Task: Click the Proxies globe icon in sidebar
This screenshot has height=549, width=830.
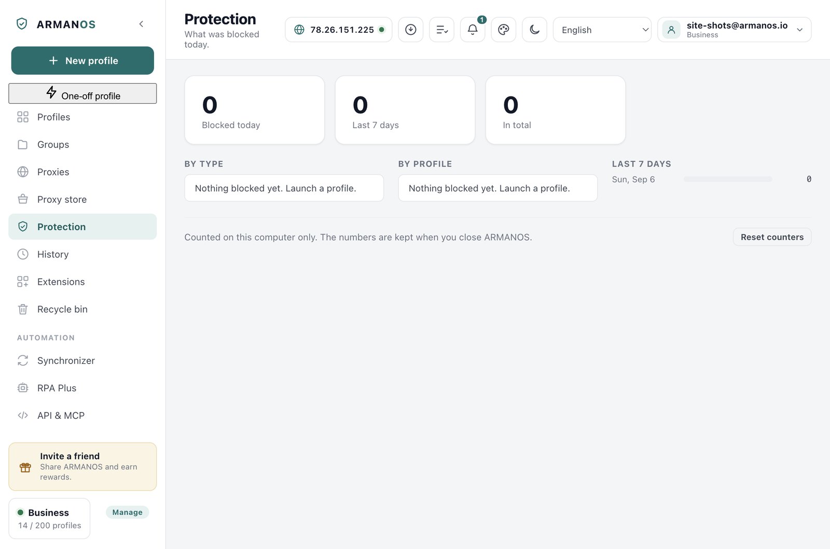Action: pos(23,172)
